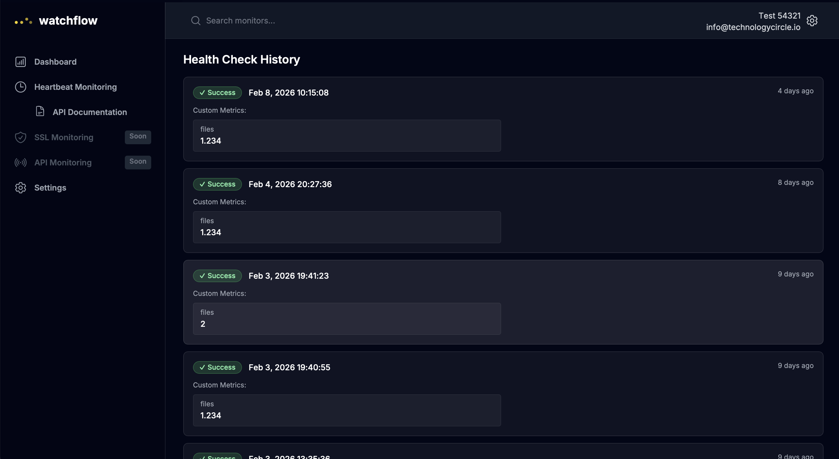Click the Soon badge next to SSL Monitoring
The height and width of the screenshot is (459, 839).
tap(137, 137)
